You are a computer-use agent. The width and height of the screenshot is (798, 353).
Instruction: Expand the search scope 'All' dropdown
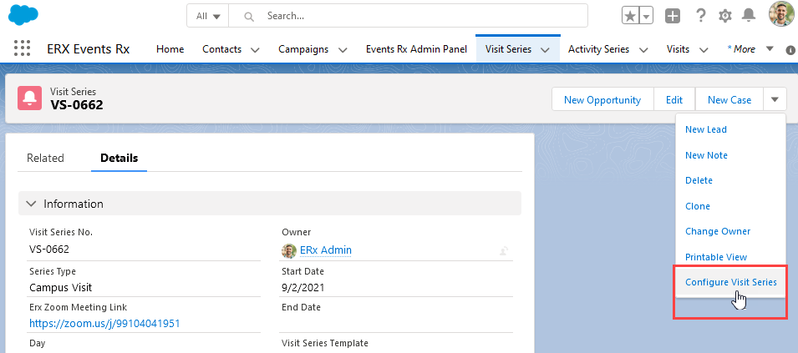[207, 16]
